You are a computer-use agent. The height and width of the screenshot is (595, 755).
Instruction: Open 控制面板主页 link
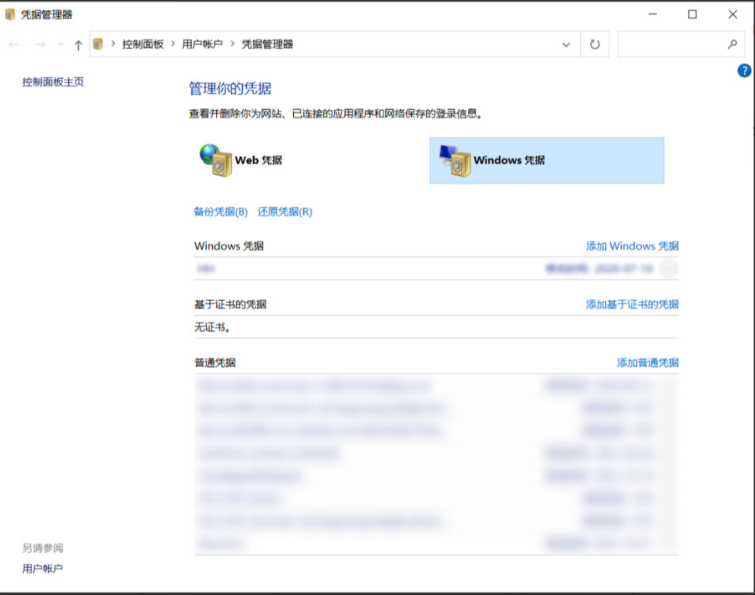click(53, 82)
